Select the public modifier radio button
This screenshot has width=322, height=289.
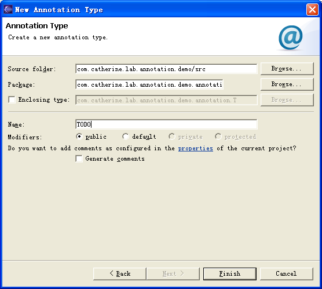[79, 136]
